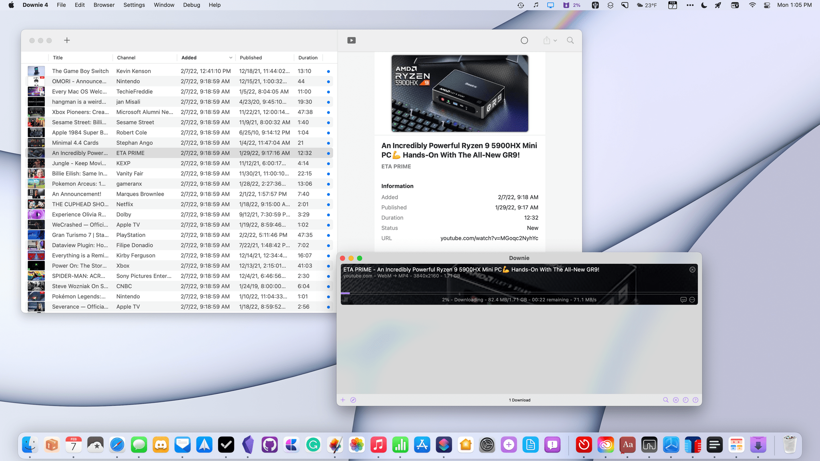Click the Share icon in the detail toolbar
This screenshot has height=461, width=820.
[x=547, y=40]
